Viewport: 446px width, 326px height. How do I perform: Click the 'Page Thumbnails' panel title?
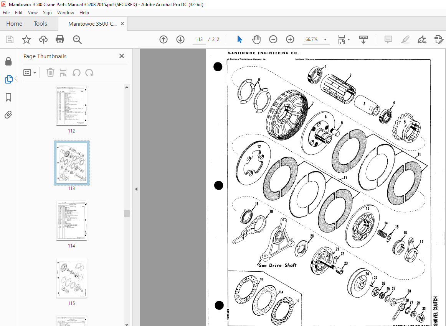(45, 56)
